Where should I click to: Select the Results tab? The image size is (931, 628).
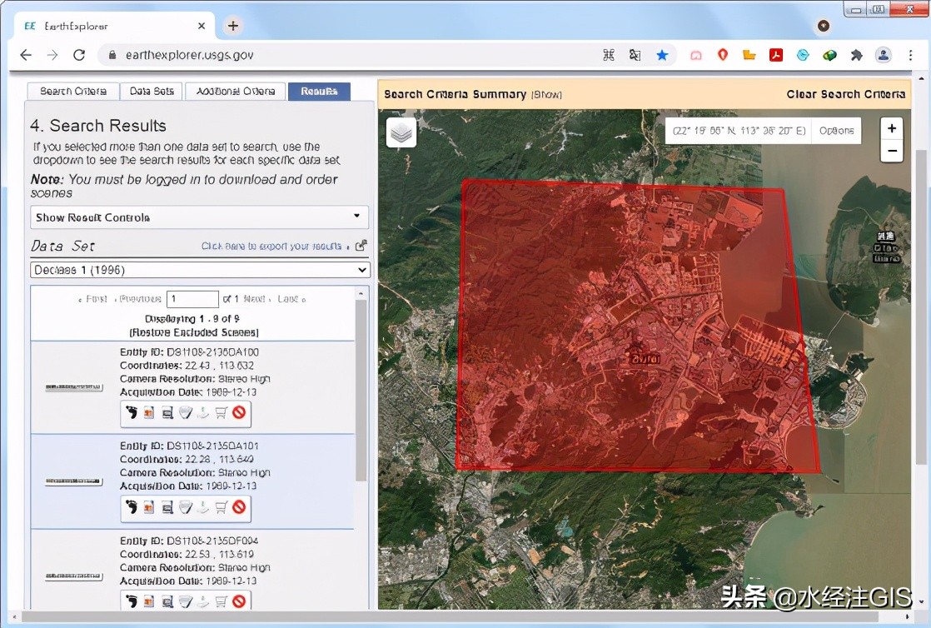pyautogui.click(x=319, y=91)
